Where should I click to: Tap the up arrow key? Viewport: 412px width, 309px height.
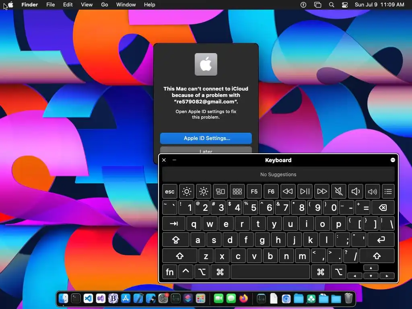click(371, 268)
